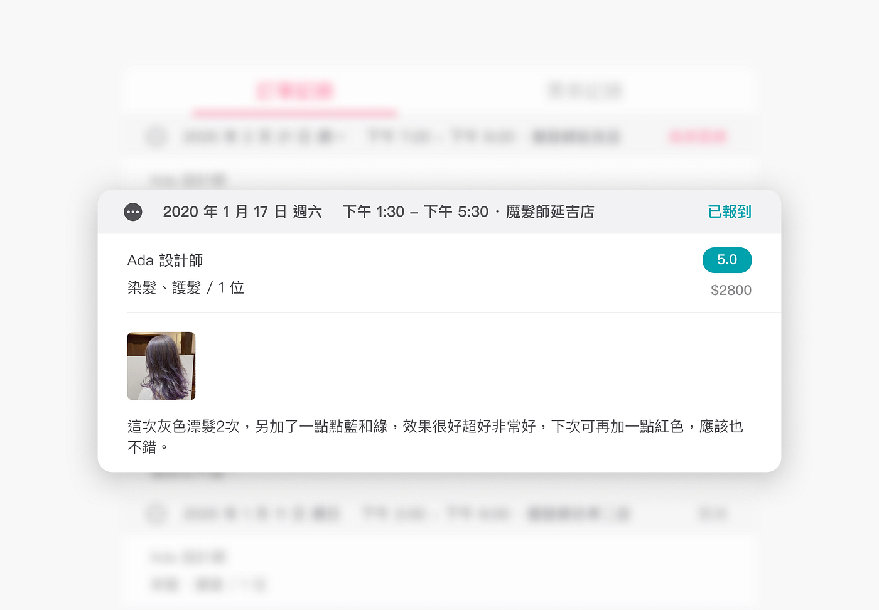Click the blurred pink status label in upper row

[x=698, y=136]
